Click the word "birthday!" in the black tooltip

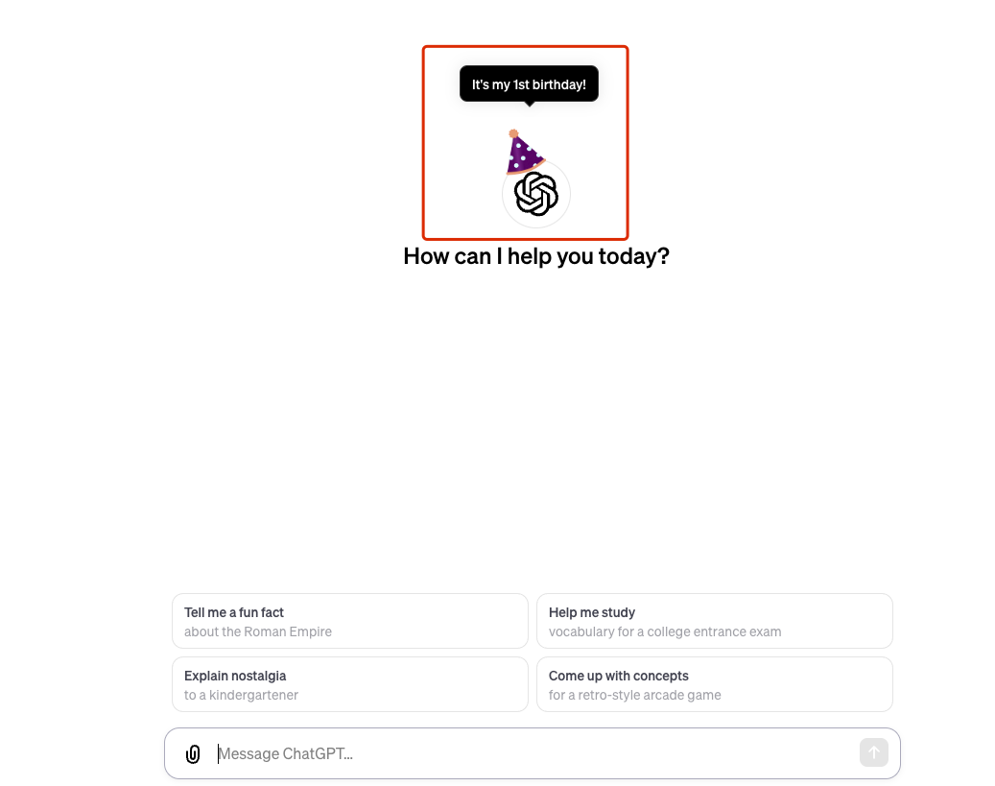click(558, 84)
